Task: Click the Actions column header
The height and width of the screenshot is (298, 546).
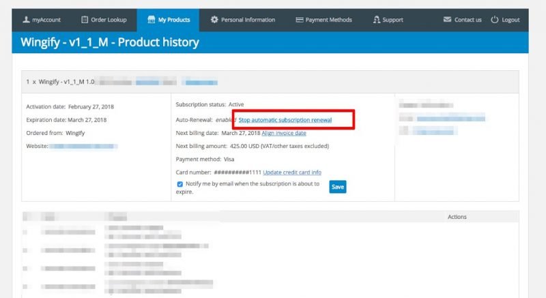Action: click(x=457, y=217)
